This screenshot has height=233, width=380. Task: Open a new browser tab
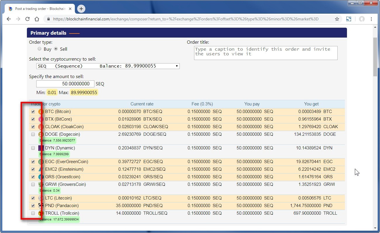click(81, 9)
